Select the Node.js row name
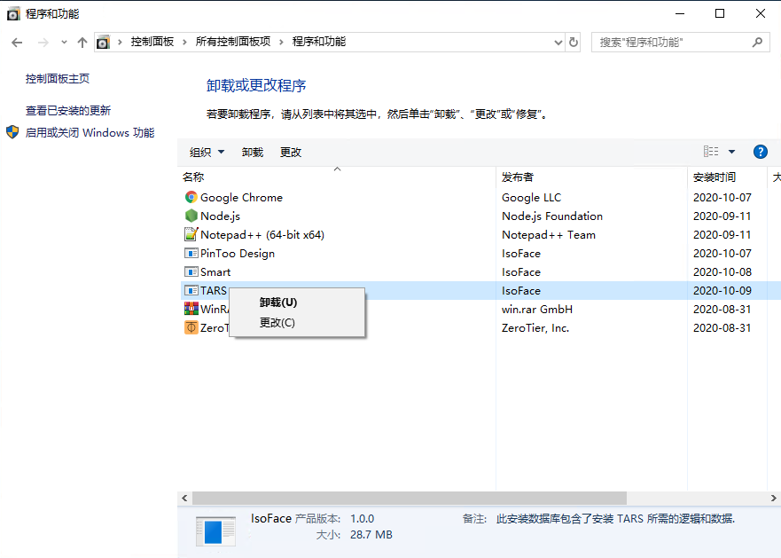Viewport: 781px width, 558px height. (220, 216)
